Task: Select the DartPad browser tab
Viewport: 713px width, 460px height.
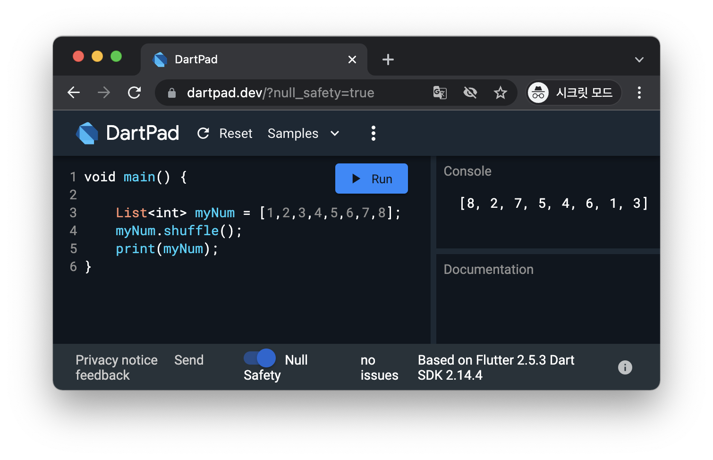Action: point(254,60)
